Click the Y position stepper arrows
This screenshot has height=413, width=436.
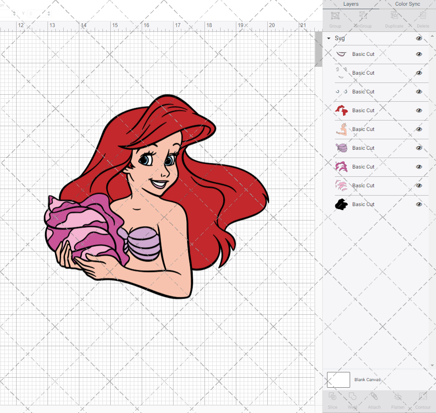49,14
